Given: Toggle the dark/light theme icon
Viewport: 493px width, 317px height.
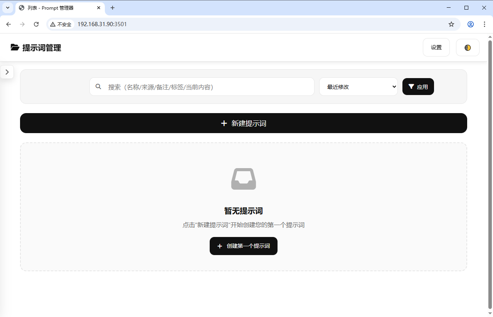Looking at the screenshot, I should (468, 47).
